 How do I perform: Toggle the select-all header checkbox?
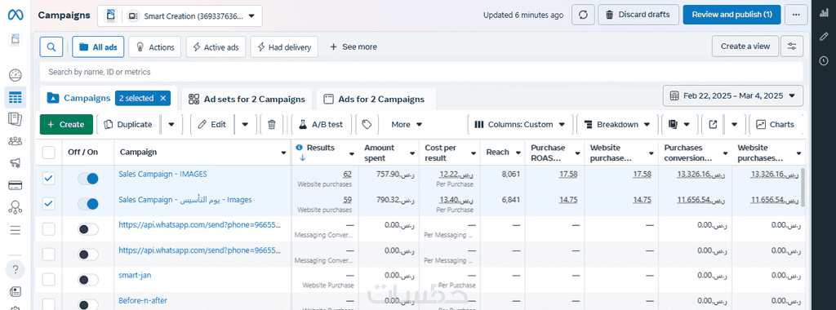point(48,153)
